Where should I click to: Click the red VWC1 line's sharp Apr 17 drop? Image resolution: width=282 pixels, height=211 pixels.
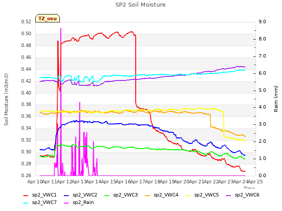tap(136, 70)
